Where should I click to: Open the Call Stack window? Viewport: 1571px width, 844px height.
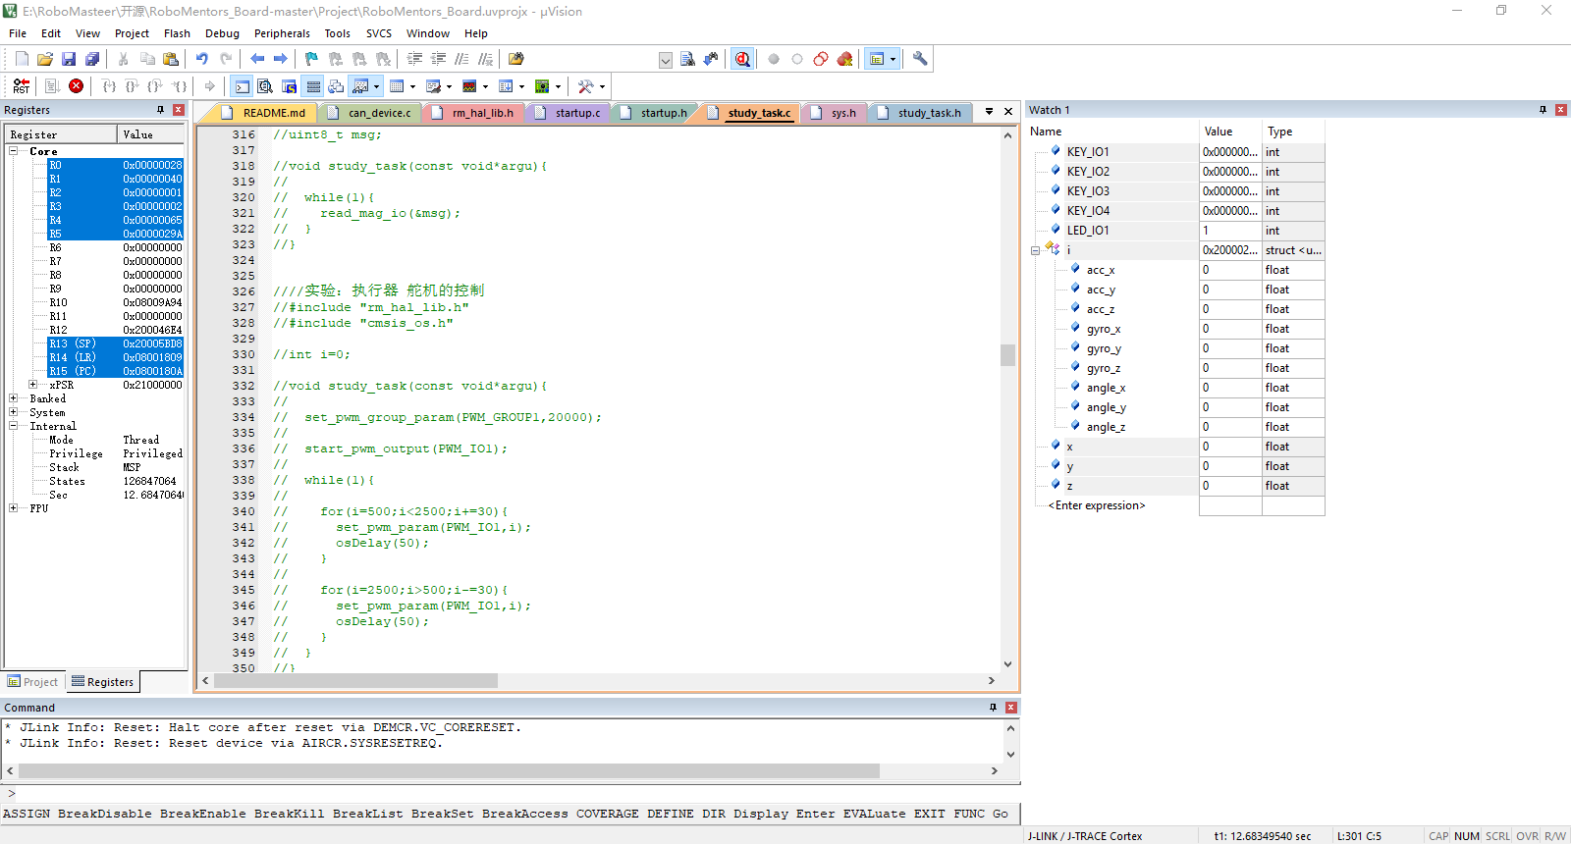coord(336,86)
